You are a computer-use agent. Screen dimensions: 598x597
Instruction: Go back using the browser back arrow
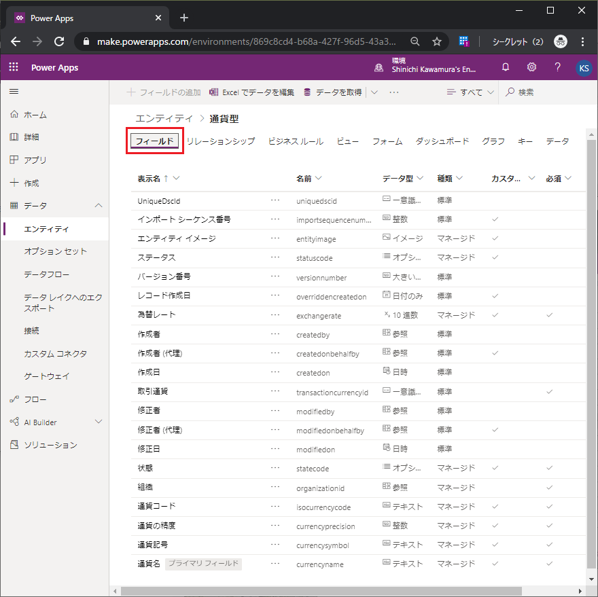(x=16, y=41)
